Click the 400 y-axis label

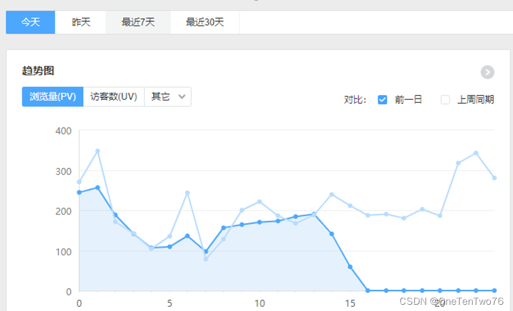tap(63, 131)
